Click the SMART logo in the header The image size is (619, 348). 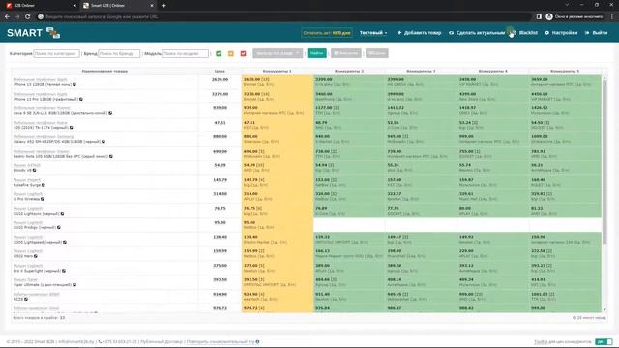coord(33,32)
